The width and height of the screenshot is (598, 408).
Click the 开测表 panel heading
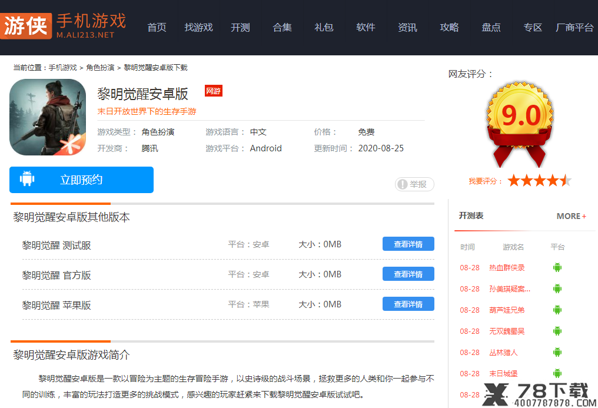471,216
